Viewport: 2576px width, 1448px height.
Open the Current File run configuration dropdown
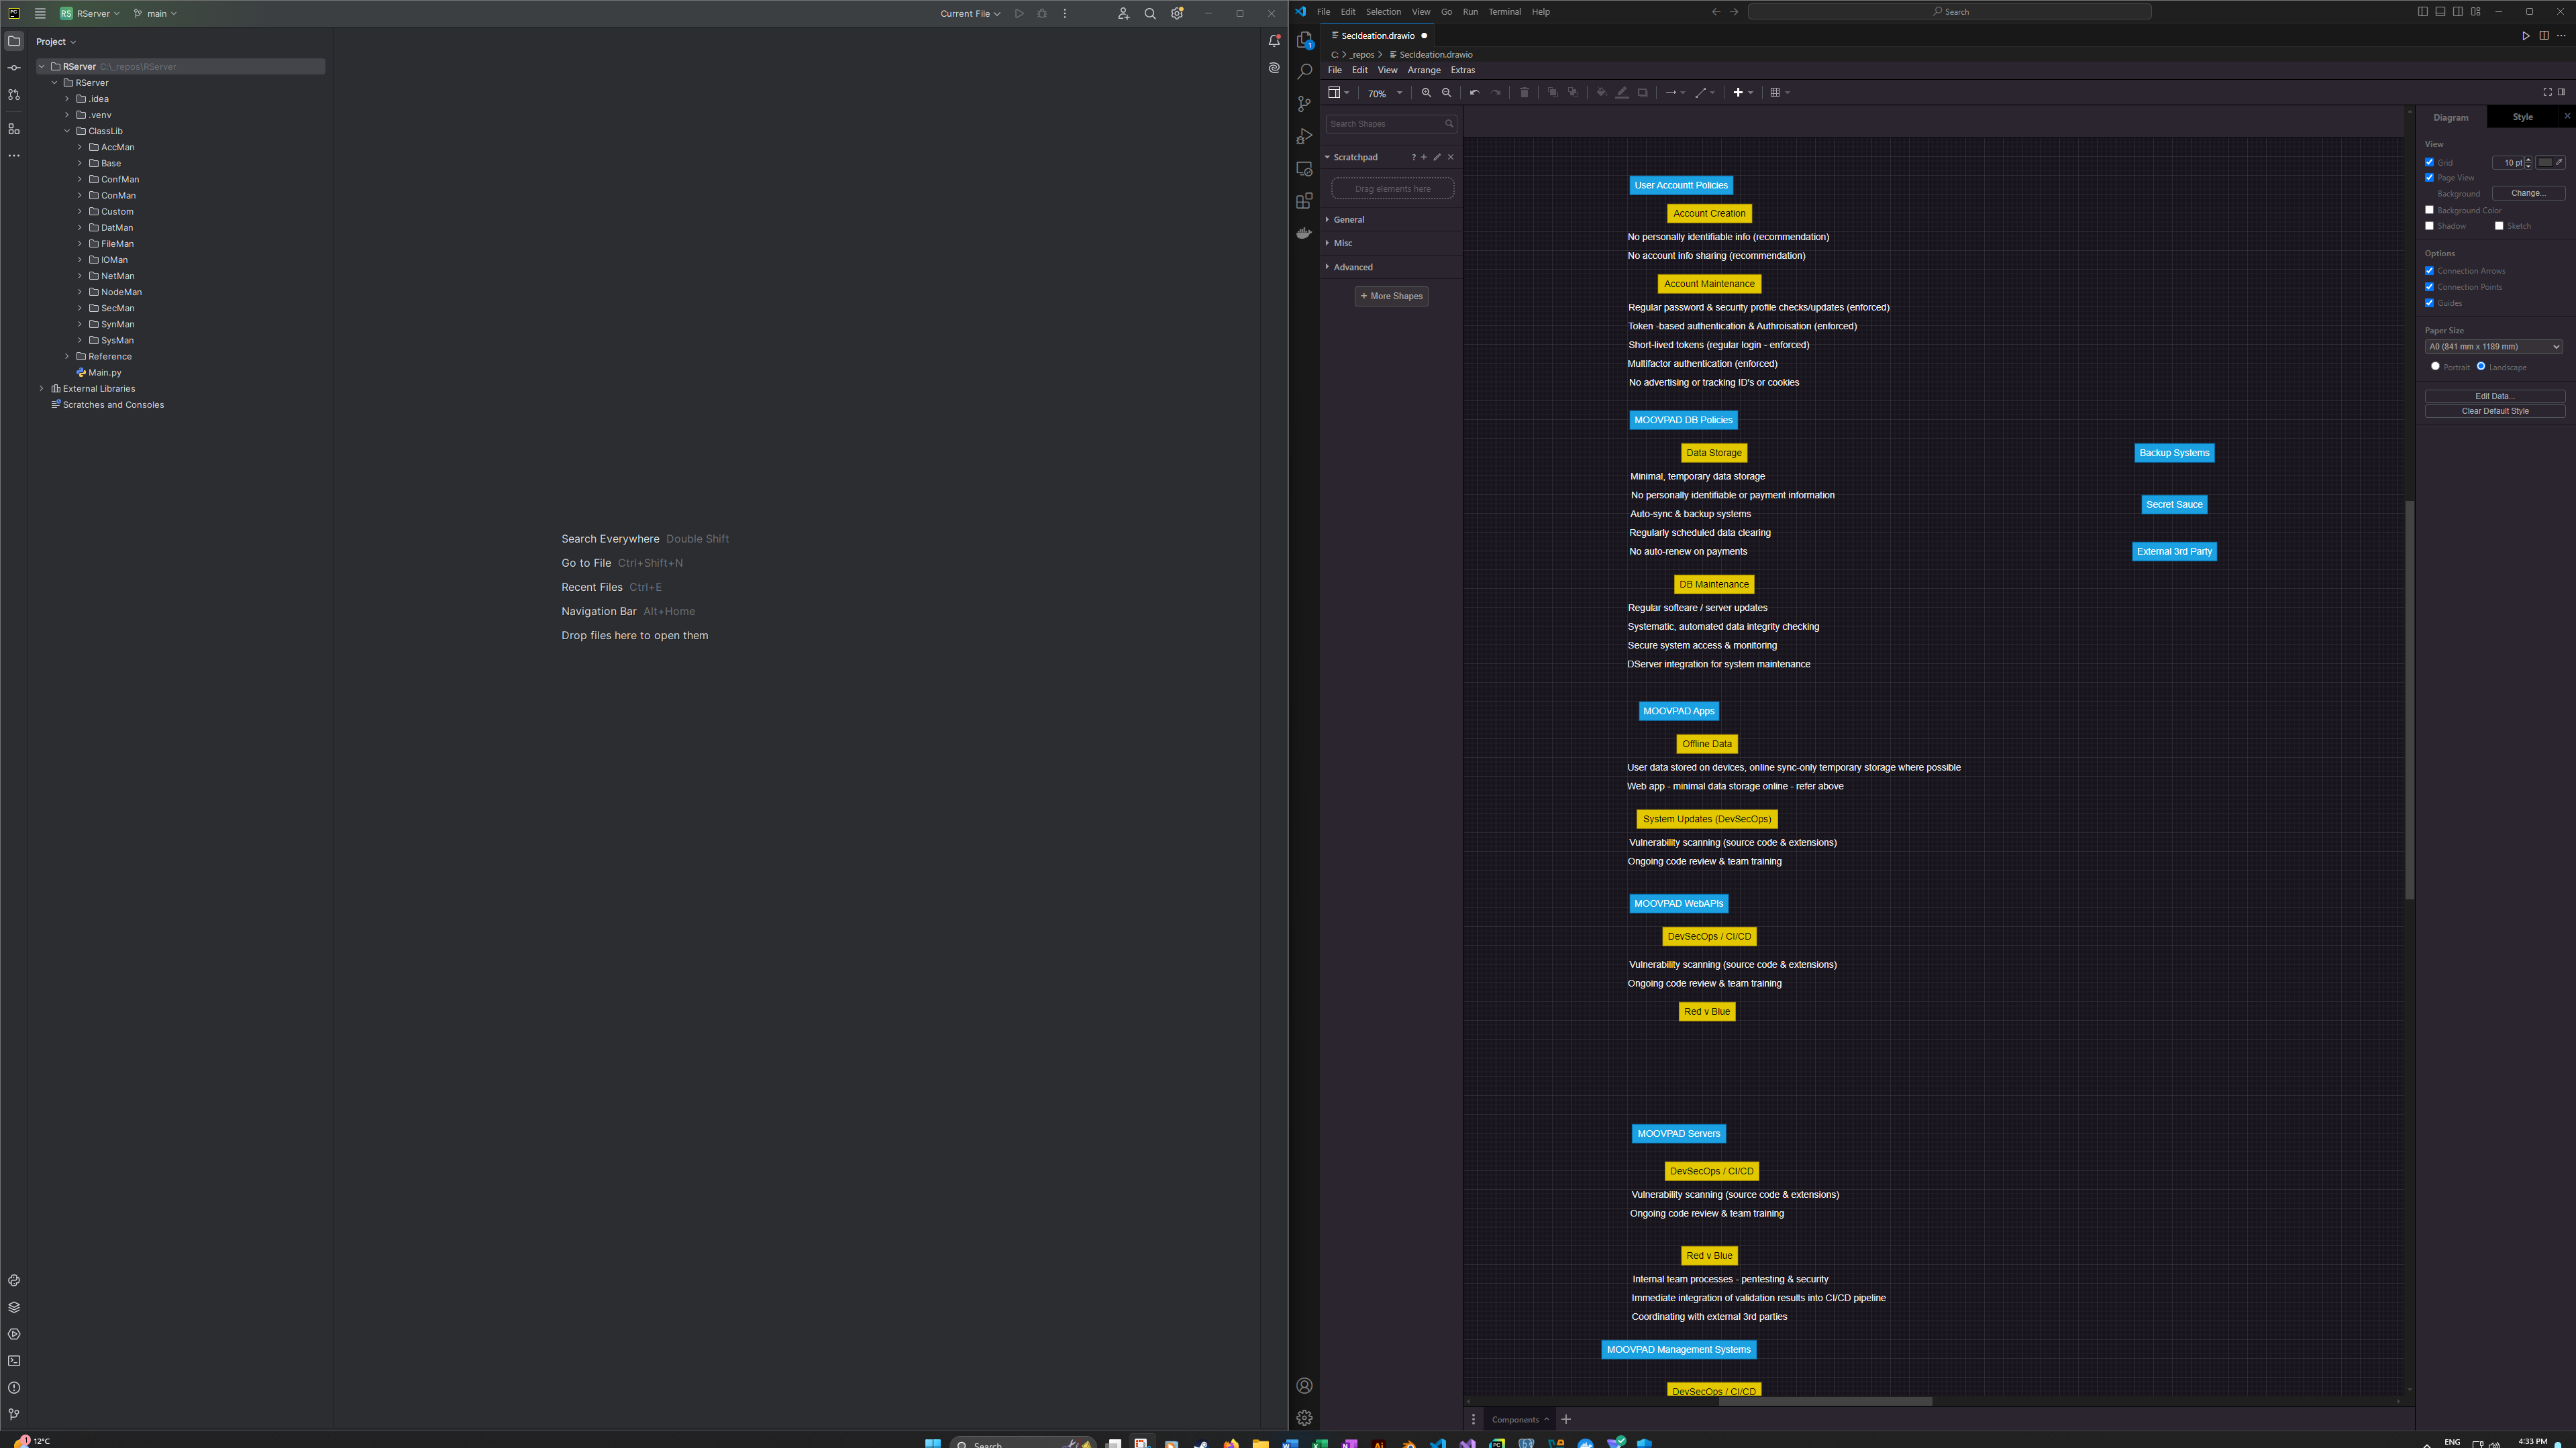pyautogui.click(x=970, y=14)
